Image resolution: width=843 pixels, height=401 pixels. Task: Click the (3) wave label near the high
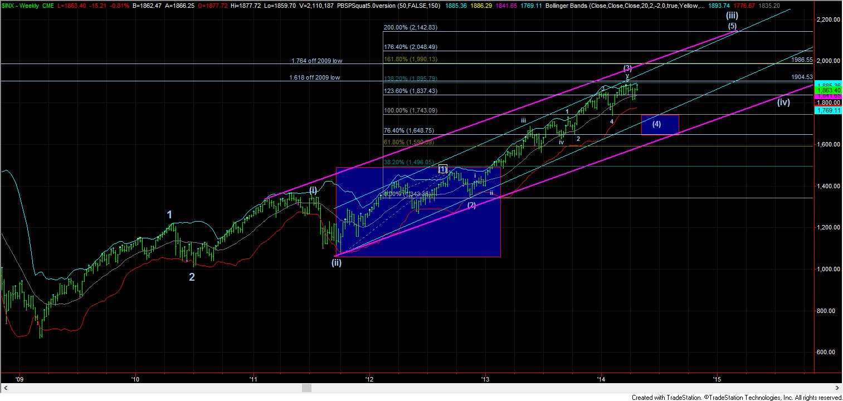click(627, 69)
